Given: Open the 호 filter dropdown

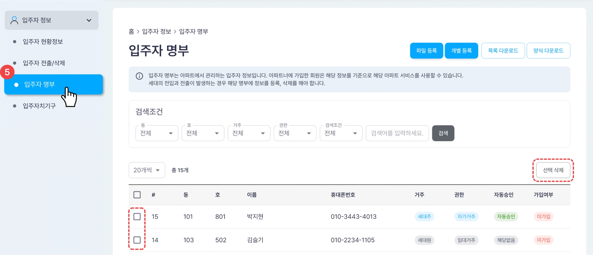Looking at the screenshot, I should click(203, 133).
